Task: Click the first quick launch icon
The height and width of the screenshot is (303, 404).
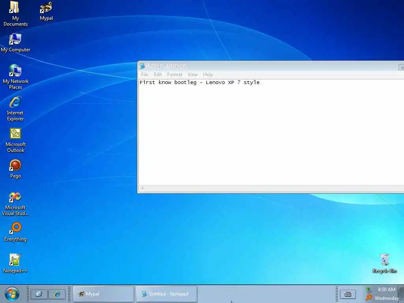Action: coord(39,294)
